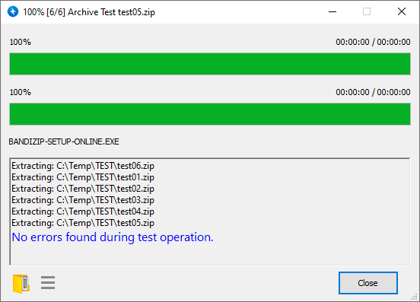The width and height of the screenshot is (420, 302).
Task: Open the hamburger menu icon
Action: click(x=48, y=283)
